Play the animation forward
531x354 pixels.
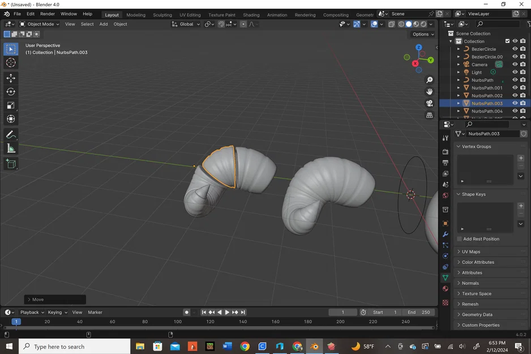click(x=227, y=312)
